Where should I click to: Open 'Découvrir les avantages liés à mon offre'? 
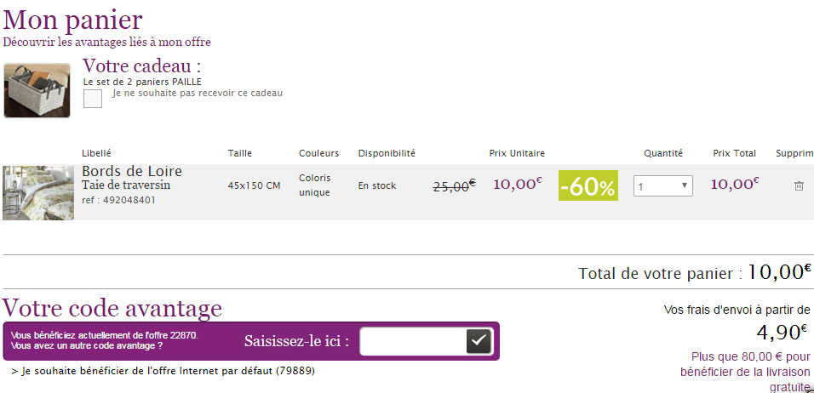(107, 42)
